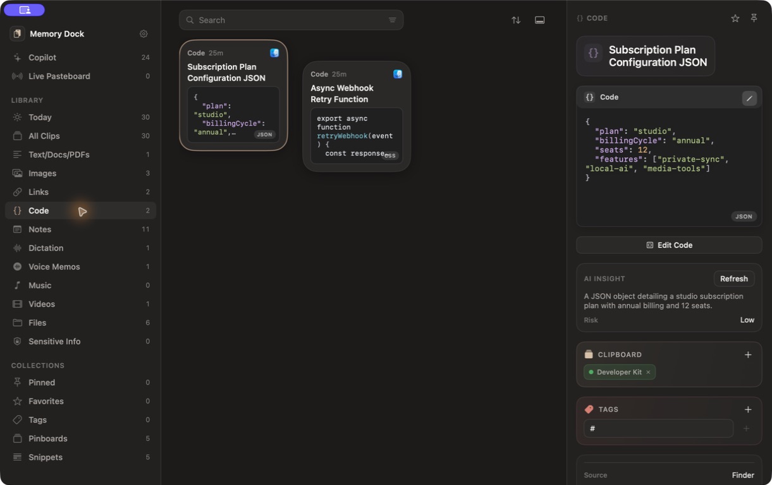Image resolution: width=772 pixels, height=485 pixels.
Task: Click the Pinned pin icon in sidebar
Action: (x=17, y=383)
